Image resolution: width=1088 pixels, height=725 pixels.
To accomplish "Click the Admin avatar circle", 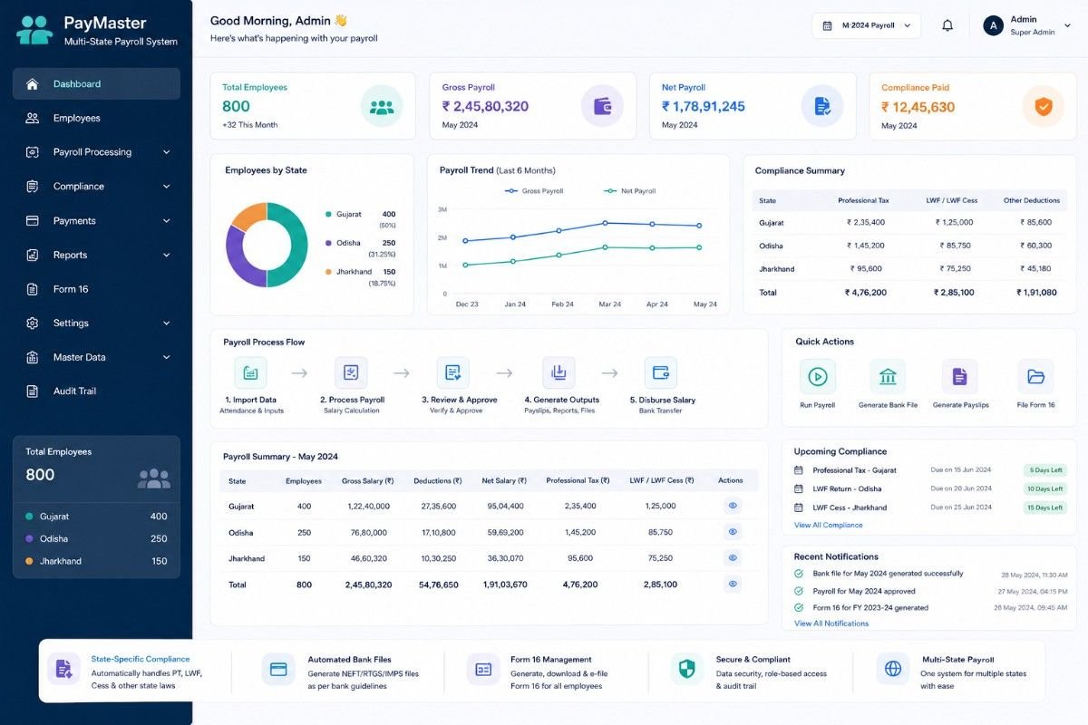I will (993, 25).
